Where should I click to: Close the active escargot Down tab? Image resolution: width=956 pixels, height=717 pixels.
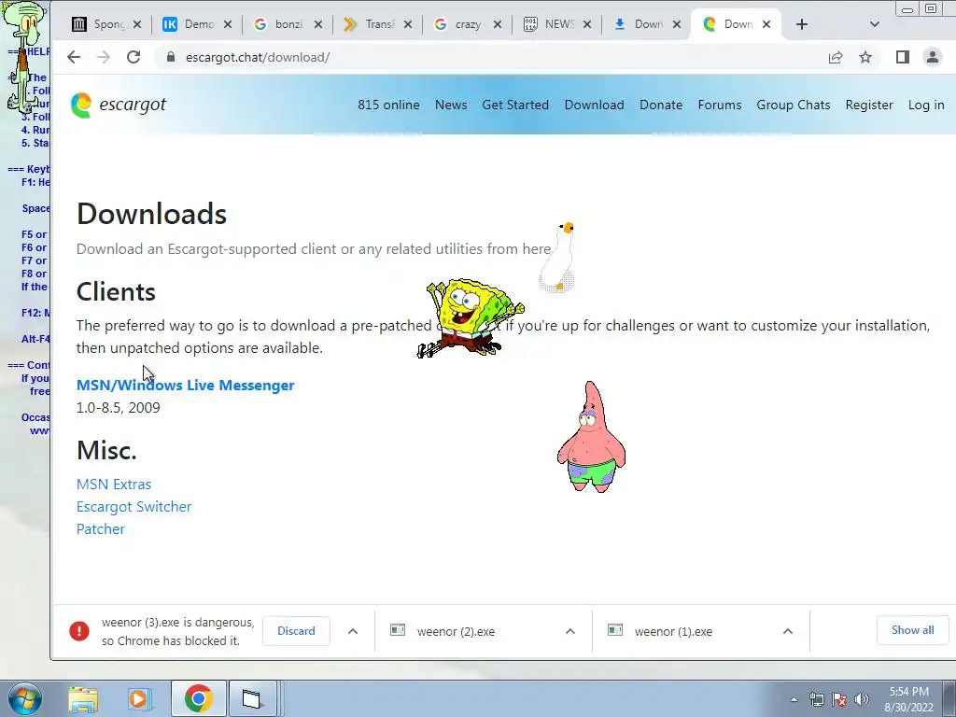766,24
